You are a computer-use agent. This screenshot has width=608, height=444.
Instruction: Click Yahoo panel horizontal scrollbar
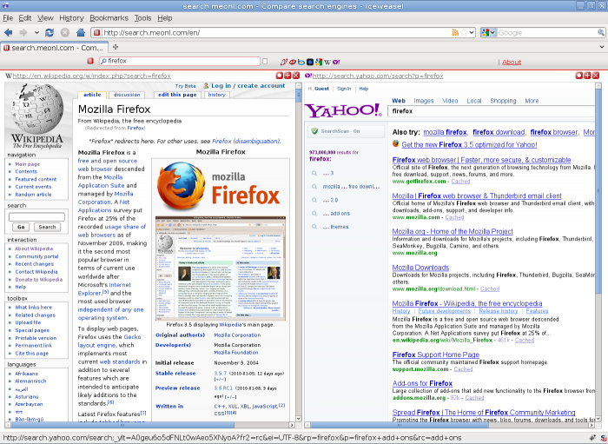coord(450,425)
